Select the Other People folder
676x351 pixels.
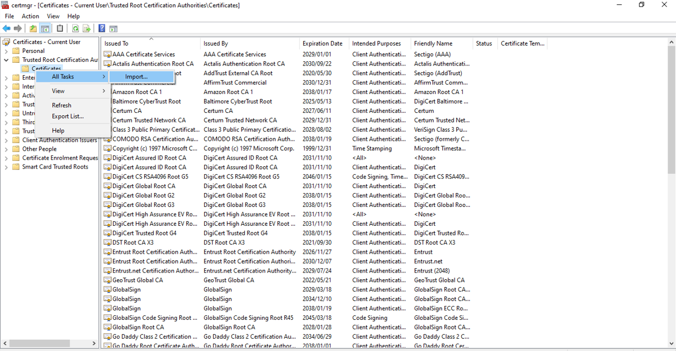click(39, 149)
